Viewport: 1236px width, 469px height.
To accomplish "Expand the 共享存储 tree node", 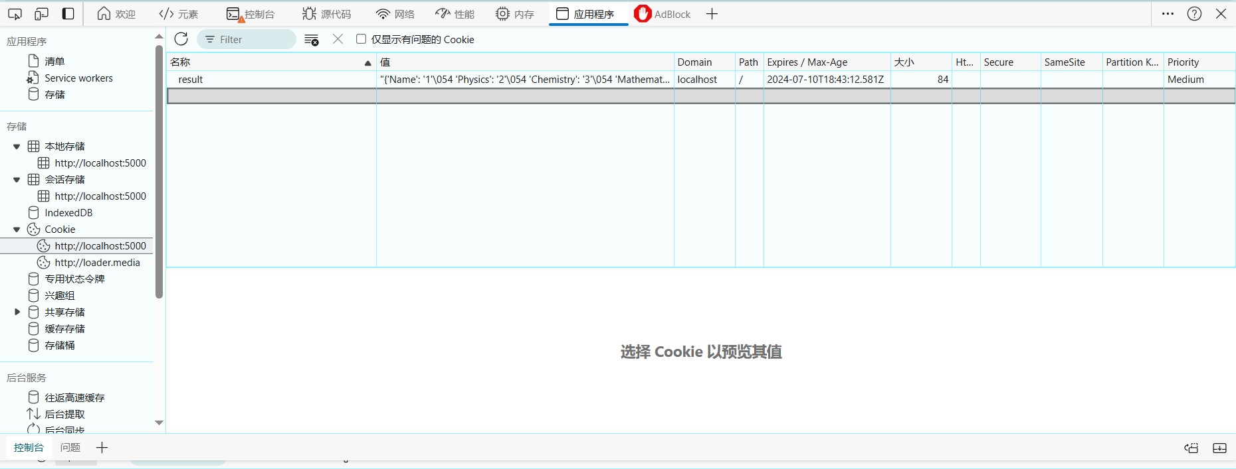I will (17, 312).
